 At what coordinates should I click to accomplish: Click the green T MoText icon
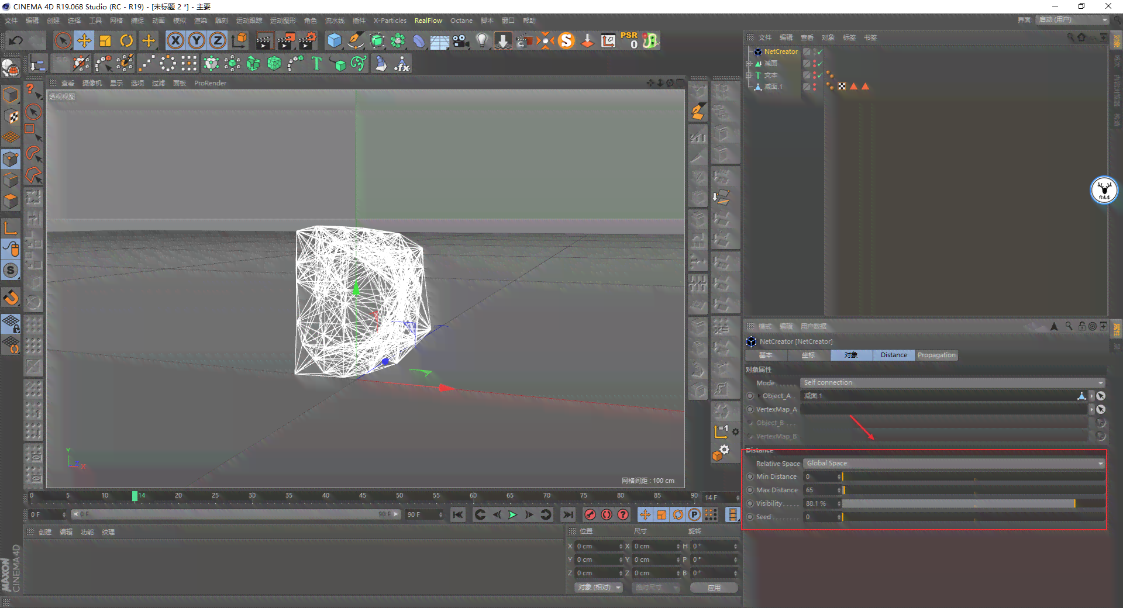(x=316, y=63)
